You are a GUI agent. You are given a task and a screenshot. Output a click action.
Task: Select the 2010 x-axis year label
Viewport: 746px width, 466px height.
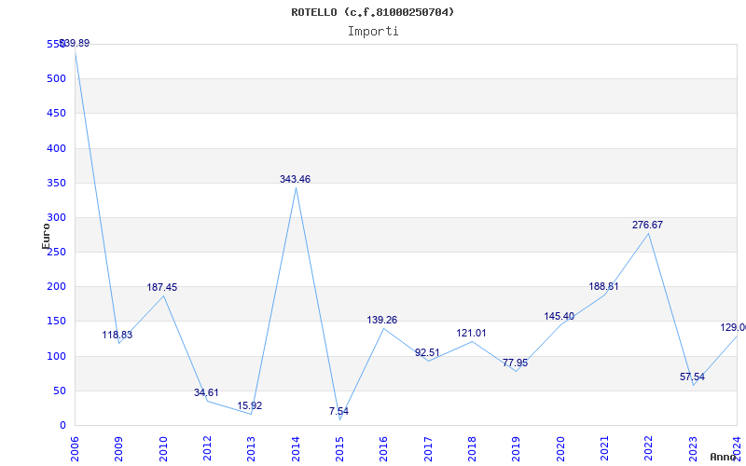(x=163, y=449)
